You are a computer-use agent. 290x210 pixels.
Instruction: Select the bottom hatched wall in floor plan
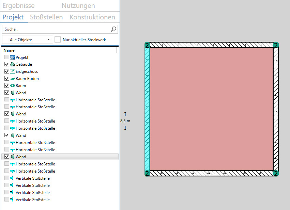pos(211,173)
